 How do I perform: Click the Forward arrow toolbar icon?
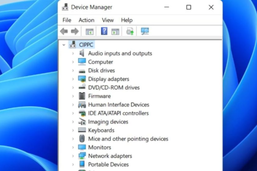pos(75,31)
